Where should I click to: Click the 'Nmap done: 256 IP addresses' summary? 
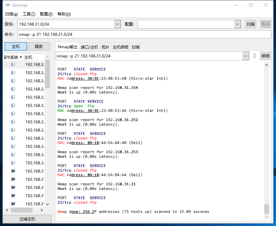(133, 212)
